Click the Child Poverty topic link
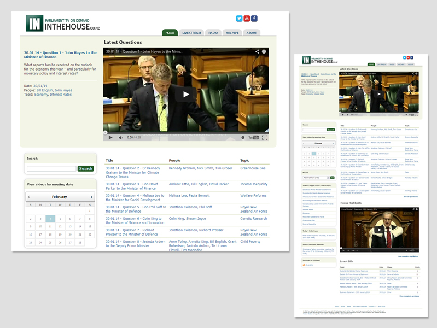The height and width of the screenshot is (328, 437). [x=250, y=241]
